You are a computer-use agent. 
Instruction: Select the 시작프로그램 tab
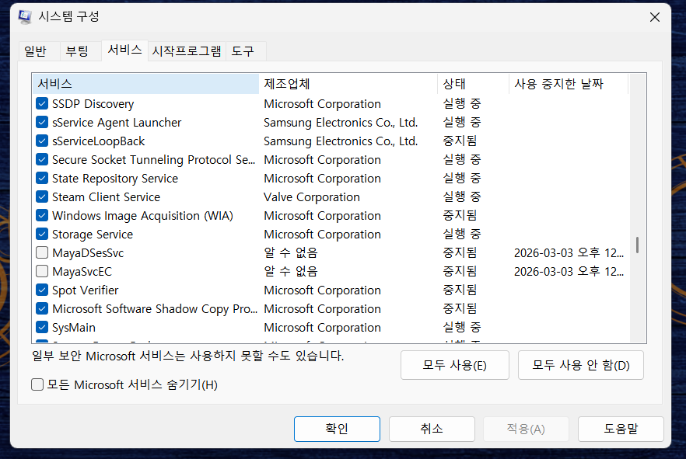pos(187,51)
